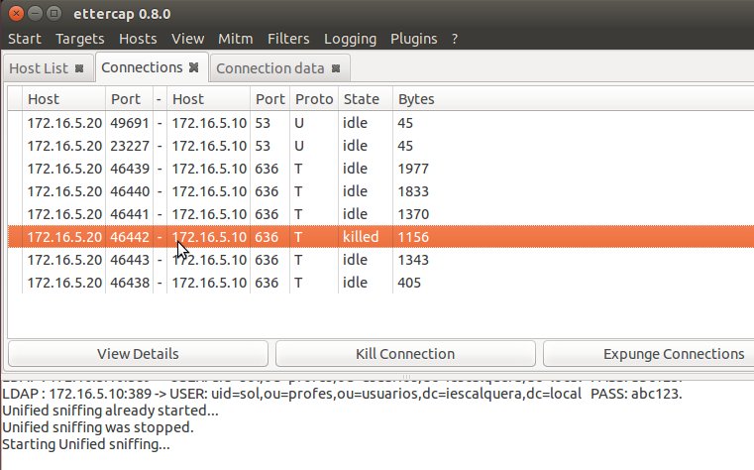Image resolution: width=754 pixels, height=470 pixels.
Task: Click the 'killed' state cell
Action: 361,237
